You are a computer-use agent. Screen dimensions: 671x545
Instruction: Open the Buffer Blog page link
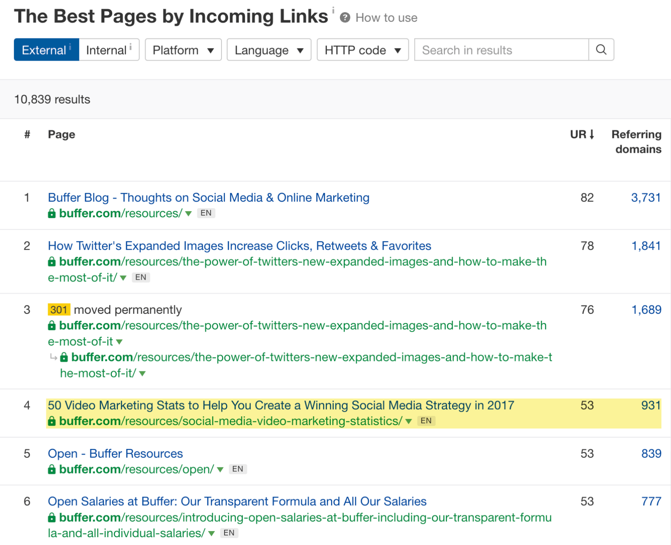[x=208, y=197]
